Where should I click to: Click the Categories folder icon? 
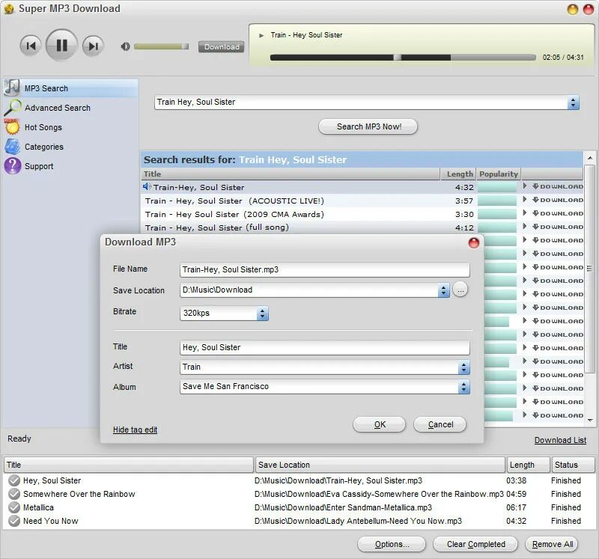point(12,147)
